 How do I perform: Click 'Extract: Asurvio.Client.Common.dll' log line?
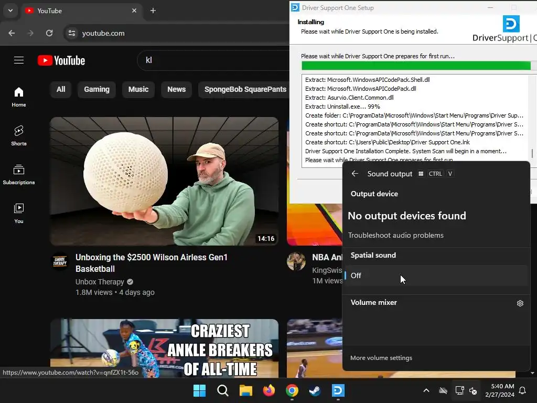(349, 98)
